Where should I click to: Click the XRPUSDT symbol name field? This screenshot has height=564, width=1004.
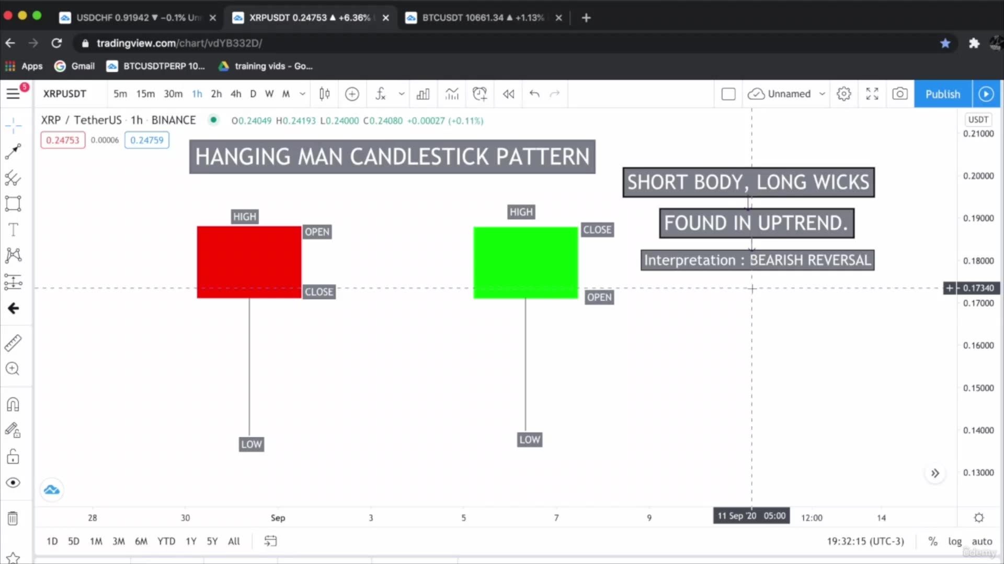64,94
